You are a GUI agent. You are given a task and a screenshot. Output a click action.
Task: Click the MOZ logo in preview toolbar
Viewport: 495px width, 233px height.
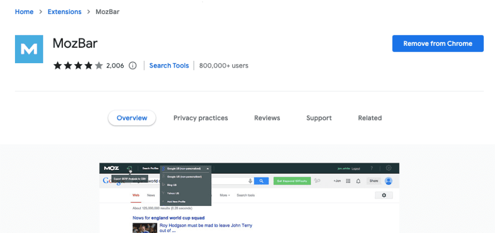point(112,168)
